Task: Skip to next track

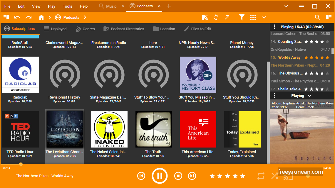Action: coord(192,176)
